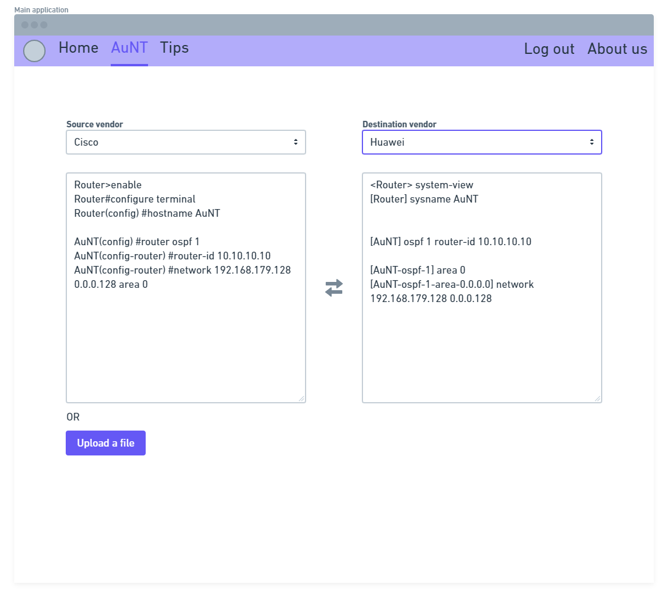Open the Source vendor dropdown showing Cisco
This screenshot has width=668, height=597.
click(x=186, y=142)
